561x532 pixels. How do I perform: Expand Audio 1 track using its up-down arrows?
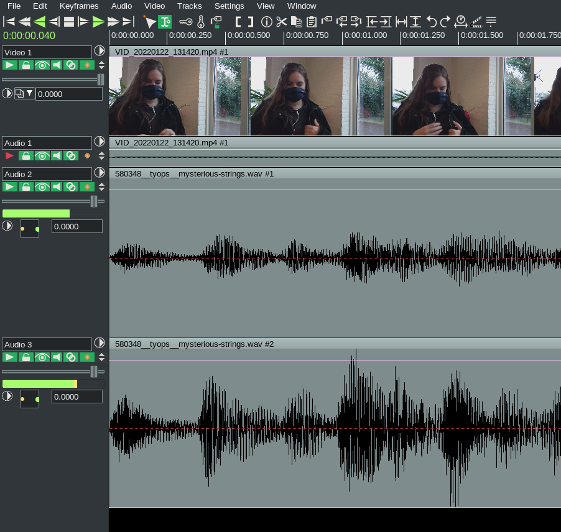[x=102, y=156]
